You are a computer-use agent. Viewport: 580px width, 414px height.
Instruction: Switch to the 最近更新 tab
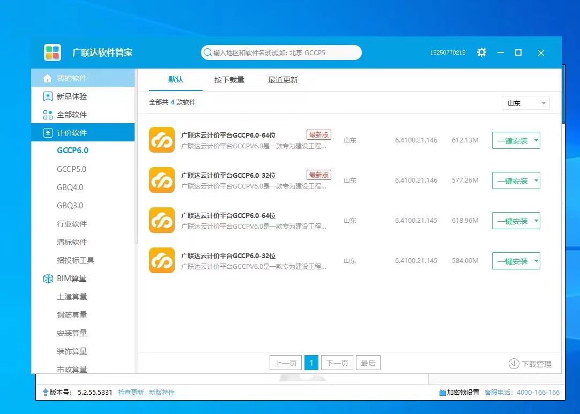283,80
